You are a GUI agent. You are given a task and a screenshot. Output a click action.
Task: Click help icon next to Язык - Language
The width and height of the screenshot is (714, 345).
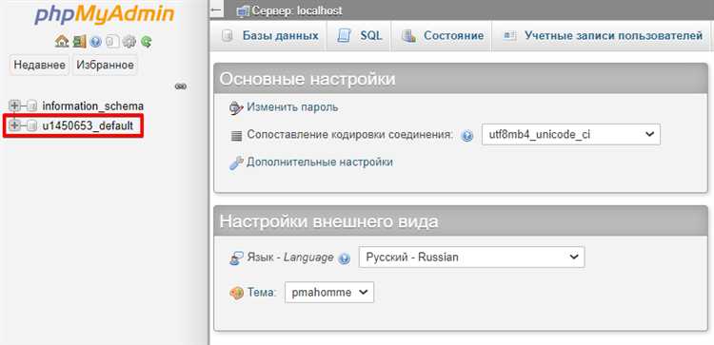coord(345,259)
